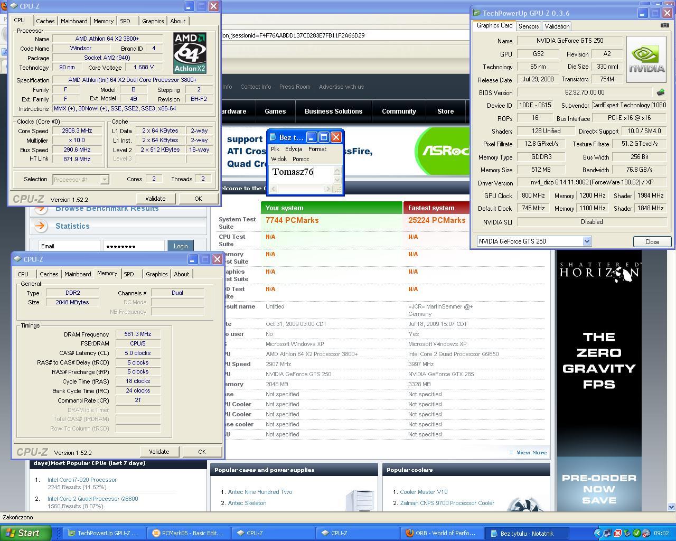Click the 25224 PCMarks fastest score
The width and height of the screenshot is (676, 541).
pyautogui.click(x=437, y=220)
